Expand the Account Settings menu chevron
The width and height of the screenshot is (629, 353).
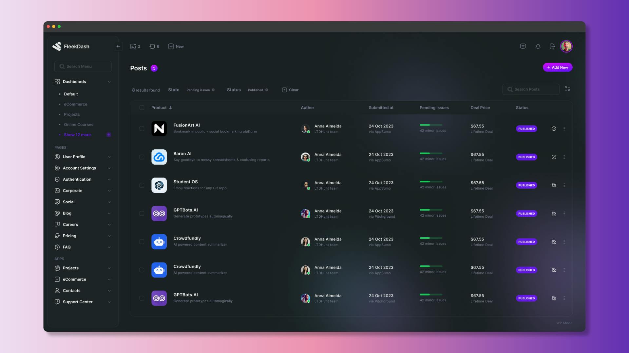coord(109,168)
